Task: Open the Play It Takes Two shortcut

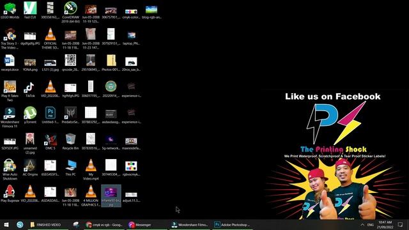Action: point(10,91)
